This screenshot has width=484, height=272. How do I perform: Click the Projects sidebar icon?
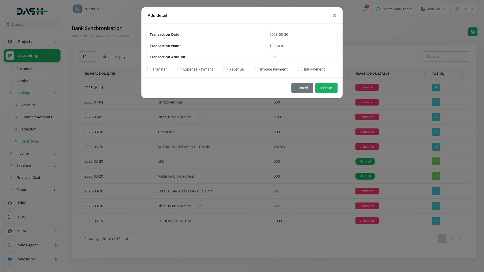pos(10,42)
